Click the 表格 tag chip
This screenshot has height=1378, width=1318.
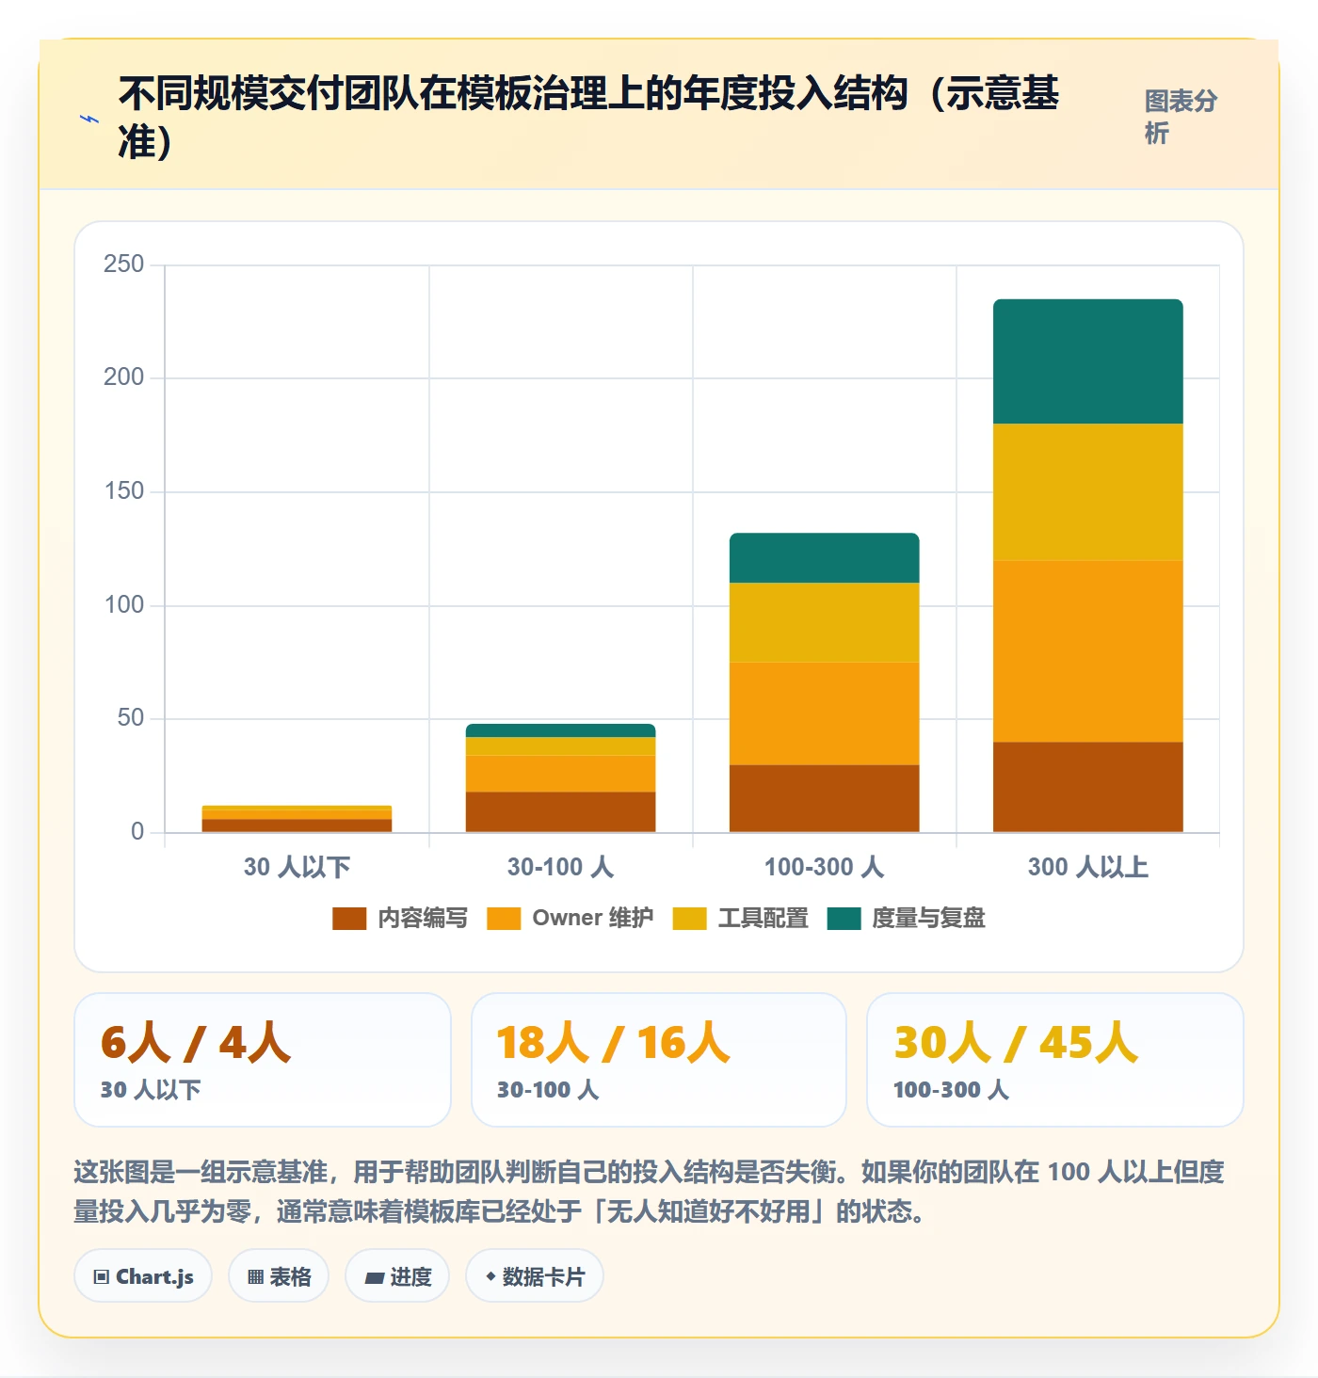pyautogui.click(x=279, y=1276)
